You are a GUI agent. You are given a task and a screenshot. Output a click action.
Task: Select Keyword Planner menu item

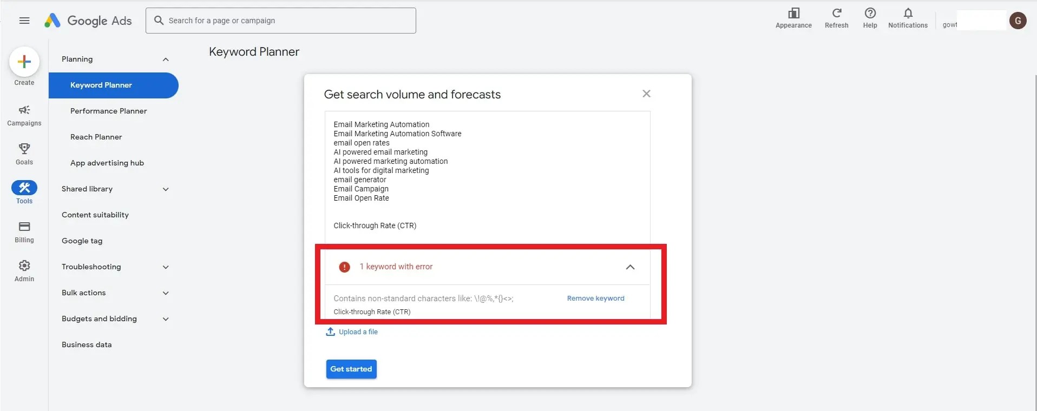[x=114, y=85]
